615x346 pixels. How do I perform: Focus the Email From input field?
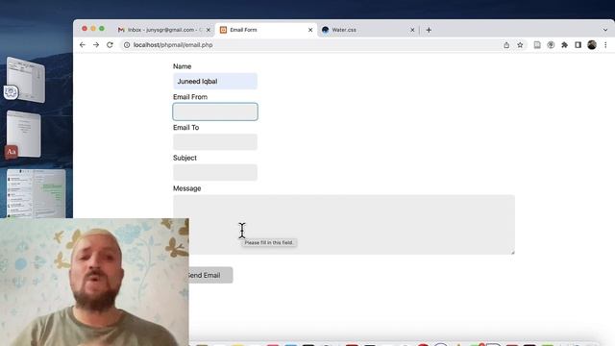point(215,111)
